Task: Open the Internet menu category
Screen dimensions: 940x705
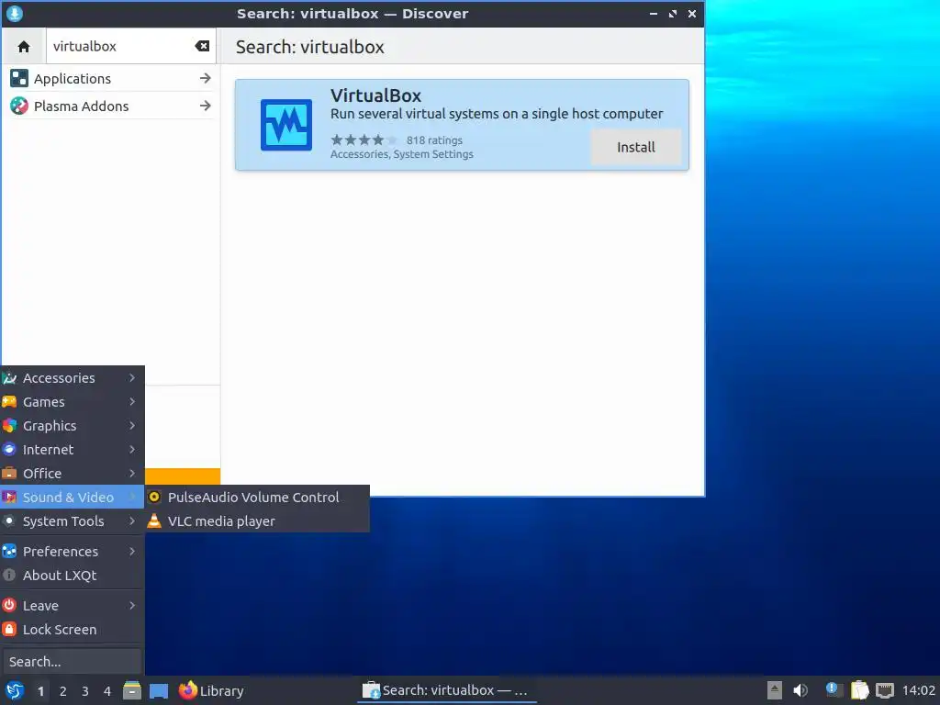Action: tap(72, 450)
